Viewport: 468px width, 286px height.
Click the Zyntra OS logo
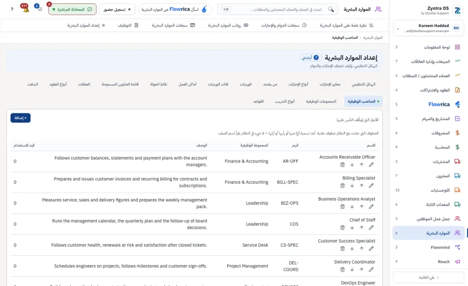coord(457,10)
